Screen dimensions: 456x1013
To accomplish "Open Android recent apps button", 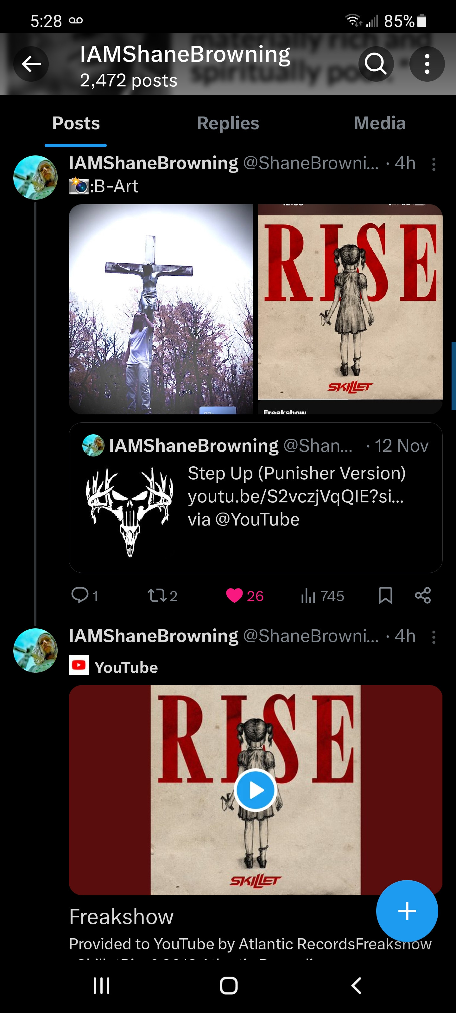I will tap(101, 985).
